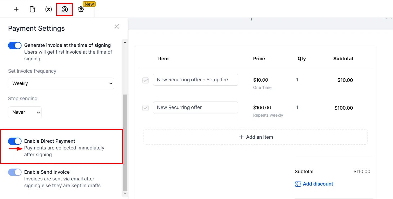Click the Set invoice frequency label

tap(32, 71)
